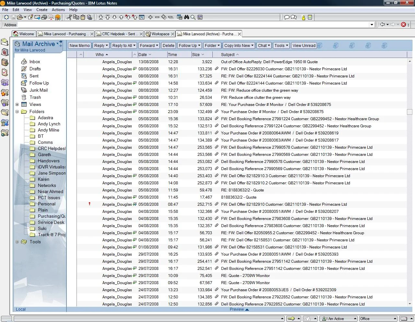Open the Calendar bookmark icon in sidebar
The image size is (415, 322).
[x=5, y=52]
